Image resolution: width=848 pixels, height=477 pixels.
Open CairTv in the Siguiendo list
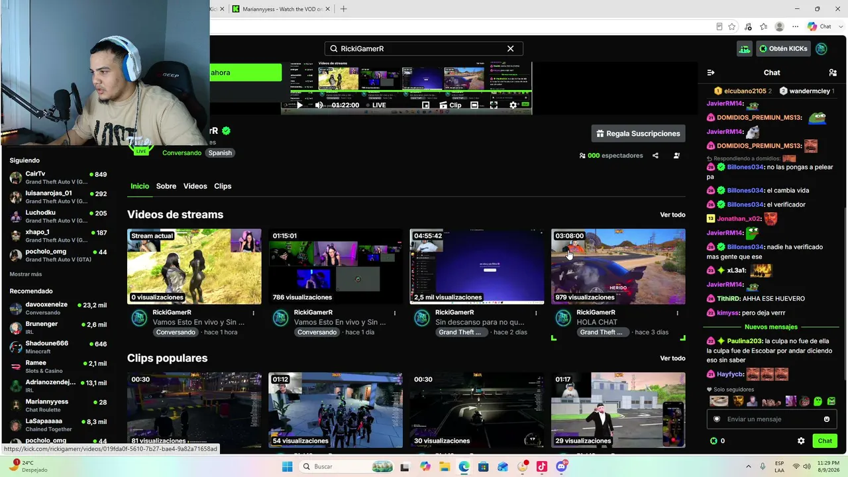[58, 178]
